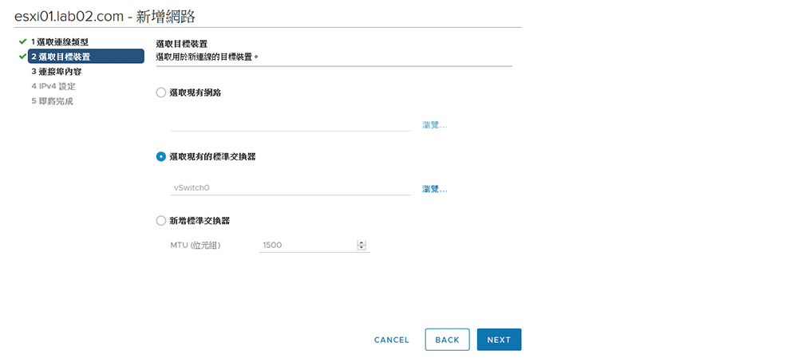This screenshot has height=358, width=798.
Task: Go back with the BACK button
Action: tap(448, 340)
